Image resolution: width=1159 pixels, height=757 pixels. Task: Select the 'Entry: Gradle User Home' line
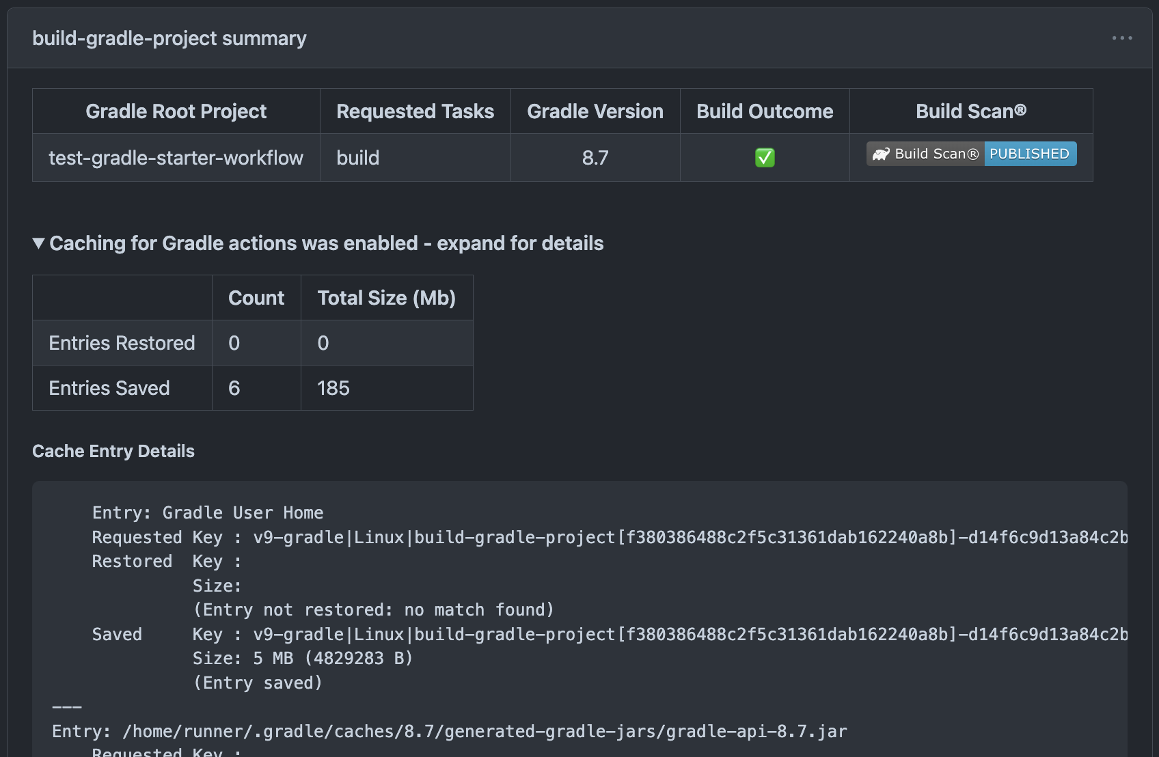click(208, 513)
